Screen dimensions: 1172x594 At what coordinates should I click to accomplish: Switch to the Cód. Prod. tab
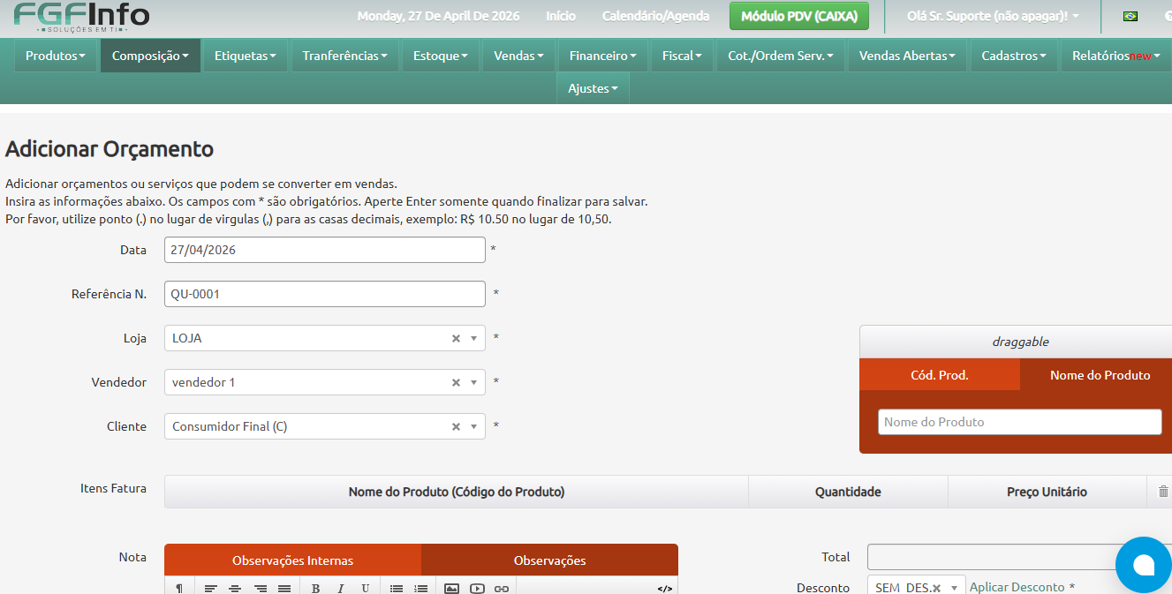click(x=940, y=375)
